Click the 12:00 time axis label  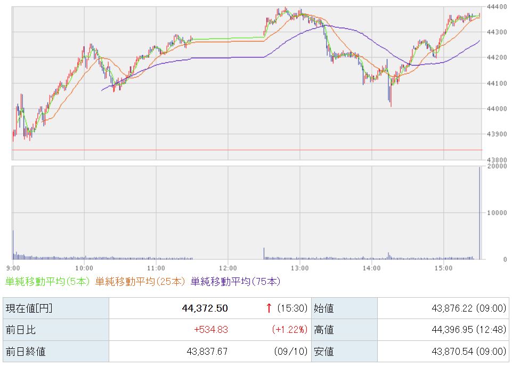click(x=228, y=268)
